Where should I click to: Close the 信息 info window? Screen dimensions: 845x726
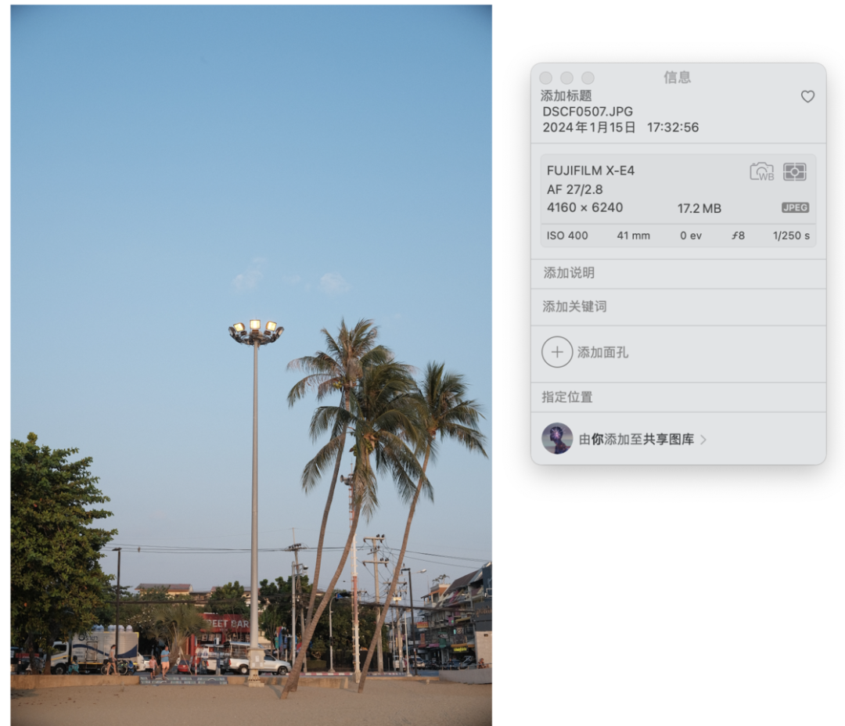545,78
